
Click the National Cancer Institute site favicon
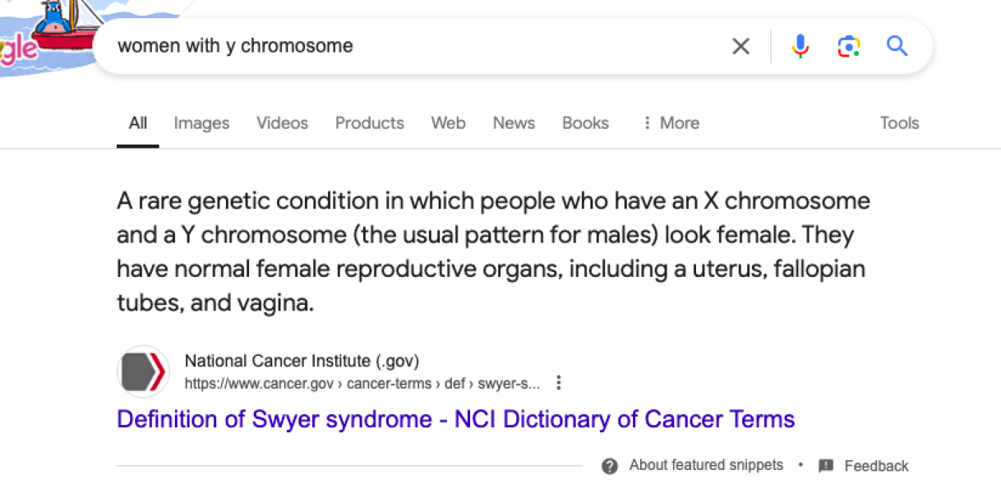point(141,371)
